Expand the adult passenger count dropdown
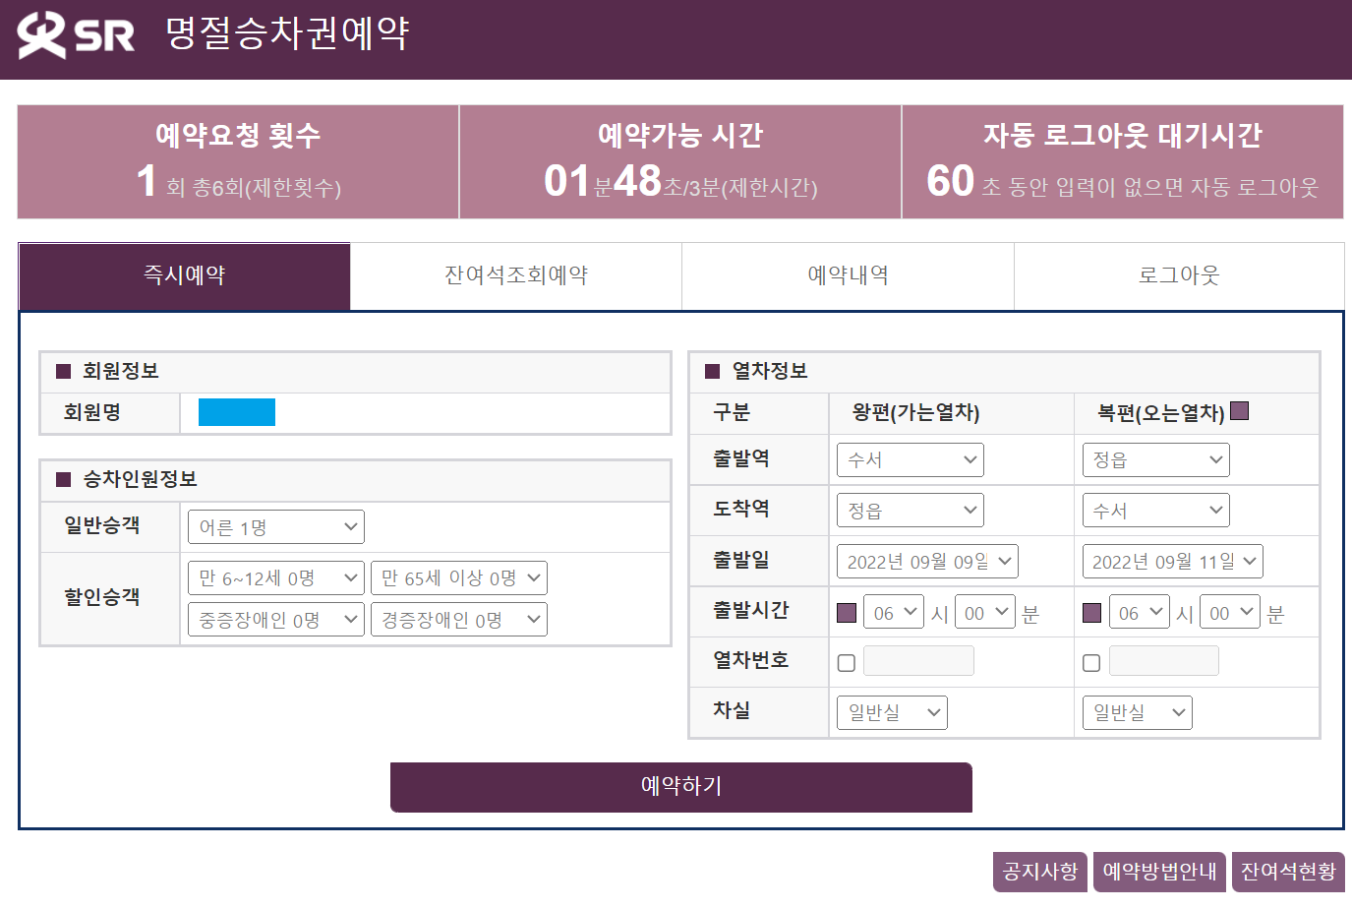 pos(275,527)
